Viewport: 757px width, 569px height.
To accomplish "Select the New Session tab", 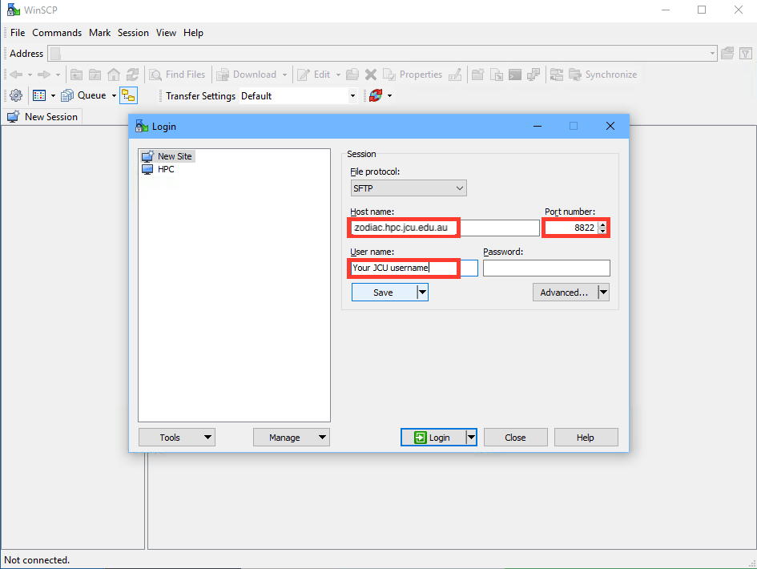I will tap(42, 117).
